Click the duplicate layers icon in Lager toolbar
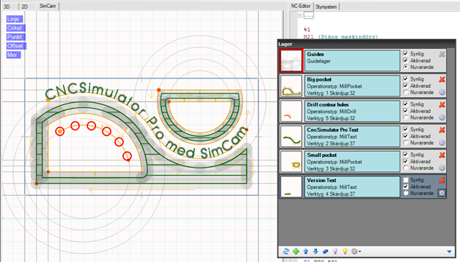This screenshot has width=460, height=262. [326, 251]
